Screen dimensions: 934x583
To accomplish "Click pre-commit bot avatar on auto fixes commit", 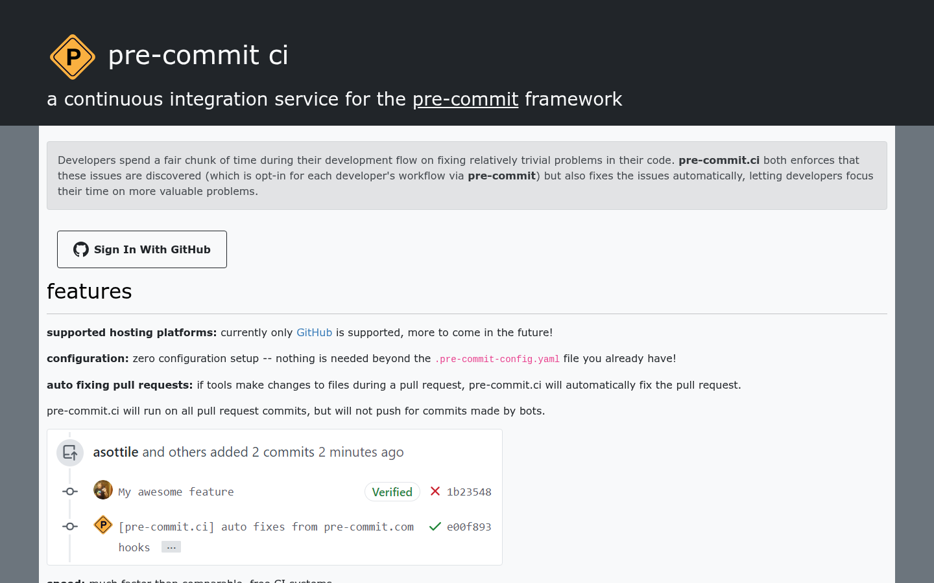I will pyautogui.click(x=103, y=525).
